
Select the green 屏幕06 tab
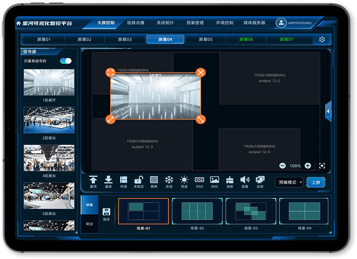(x=246, y=39)
